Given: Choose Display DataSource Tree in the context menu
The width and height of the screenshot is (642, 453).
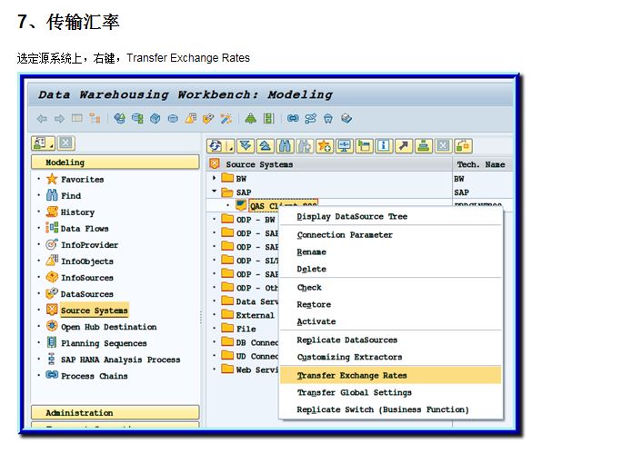Looking at the screenshot, I should 352,216.
